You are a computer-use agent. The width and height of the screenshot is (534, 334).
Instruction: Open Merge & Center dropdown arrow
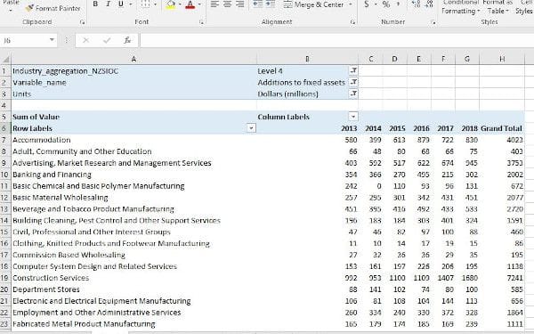pyautogui.click(x=351, y=4)
